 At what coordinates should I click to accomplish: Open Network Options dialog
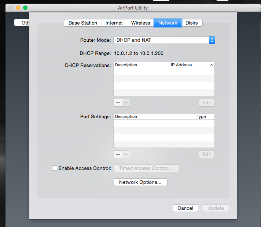(140, 182)
